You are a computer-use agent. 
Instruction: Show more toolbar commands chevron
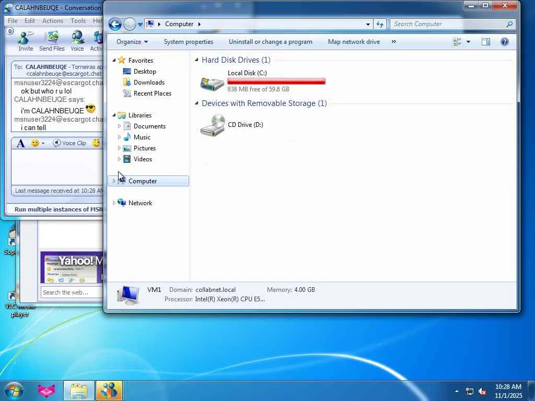coord(394,42)
